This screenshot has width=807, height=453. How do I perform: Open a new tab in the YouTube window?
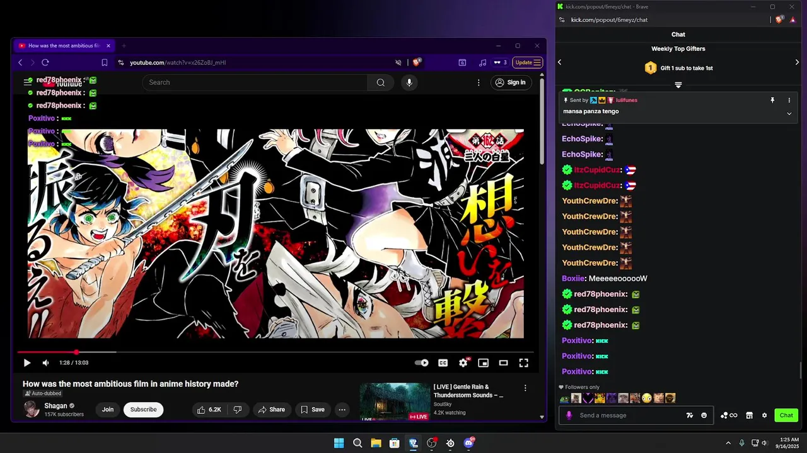coord(124,45)
